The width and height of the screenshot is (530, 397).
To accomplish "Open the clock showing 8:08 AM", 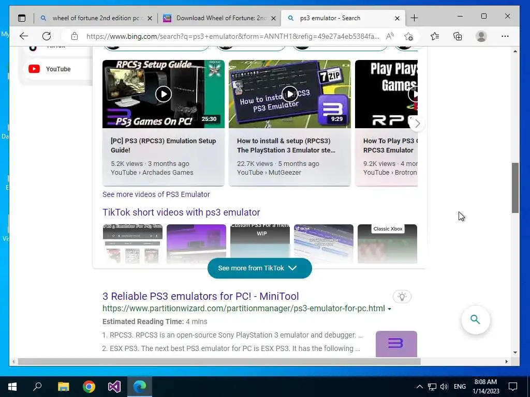I will (x=485, y=387).
